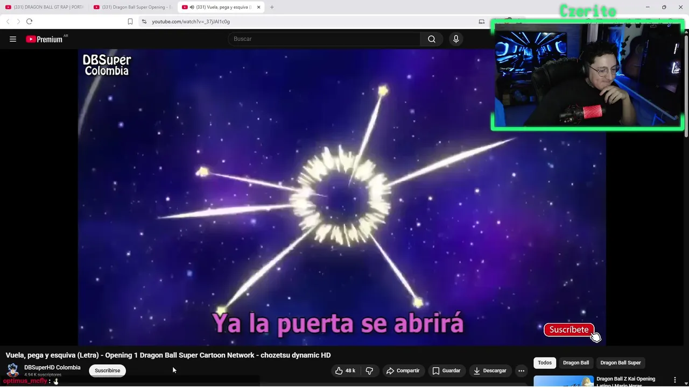Focus the Buscar search field
This screenshot has height=387, width=689.
coord(324,39)
